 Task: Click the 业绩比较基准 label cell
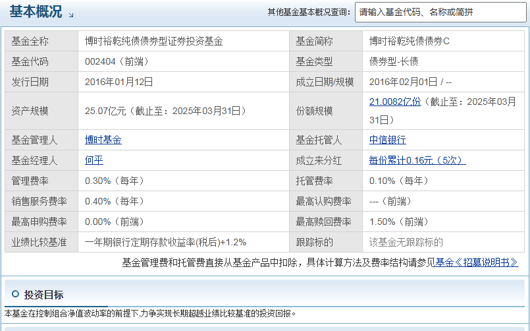(41, 243)
